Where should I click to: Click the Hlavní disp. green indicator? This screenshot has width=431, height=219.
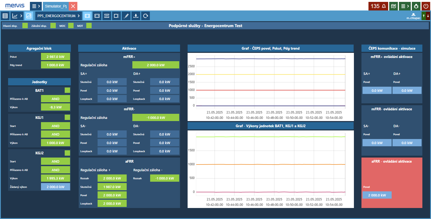(x=25, y=26)
